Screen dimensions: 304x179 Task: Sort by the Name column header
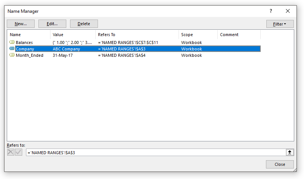coord(29,35)
